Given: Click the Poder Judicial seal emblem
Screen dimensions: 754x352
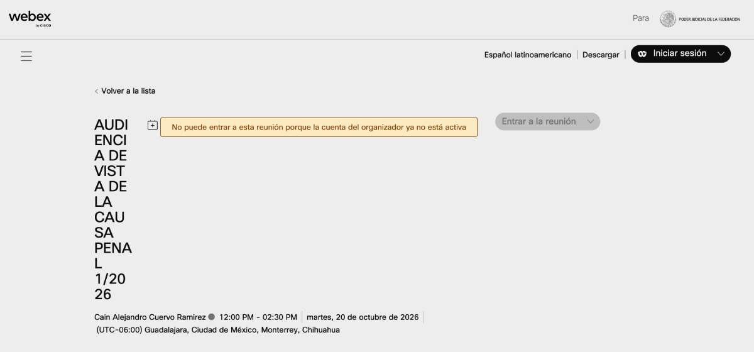Looking at the screenshot, I should (x=668, y=19).
